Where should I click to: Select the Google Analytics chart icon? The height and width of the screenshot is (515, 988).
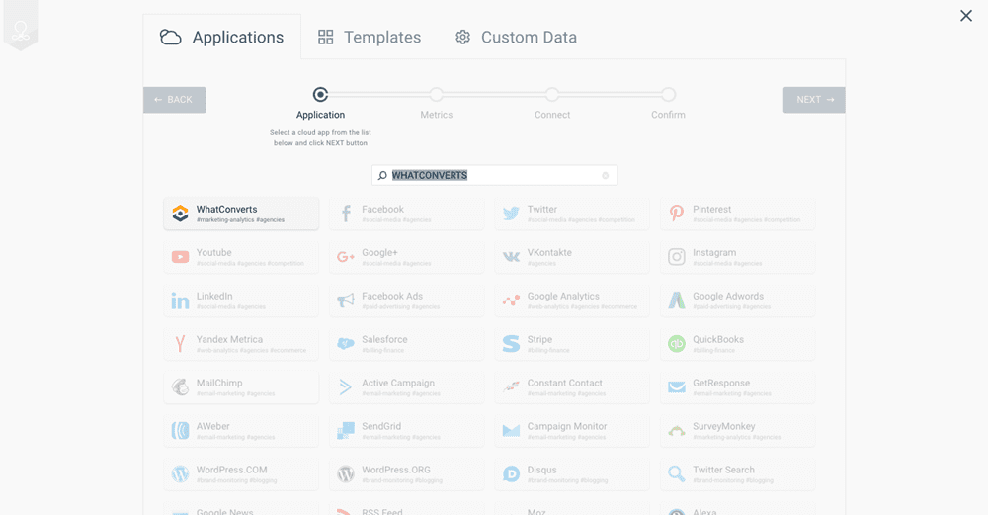[x=511, y=300]
